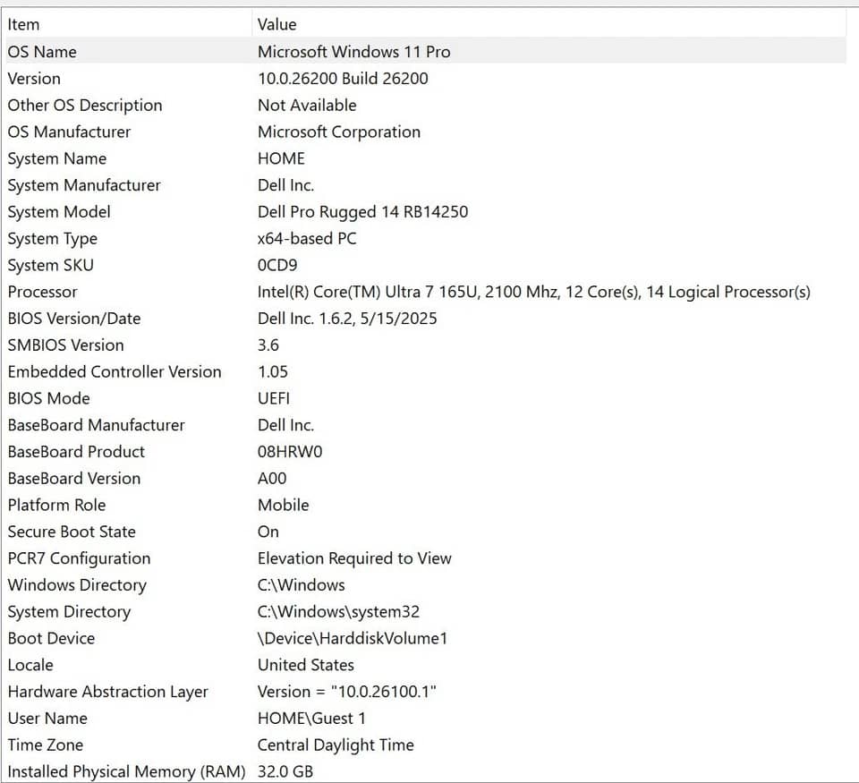The width and height of the screenshot is (859, 783).
Task: Select the PCR7 Configuration row label
Action: (x=79, y=558)
